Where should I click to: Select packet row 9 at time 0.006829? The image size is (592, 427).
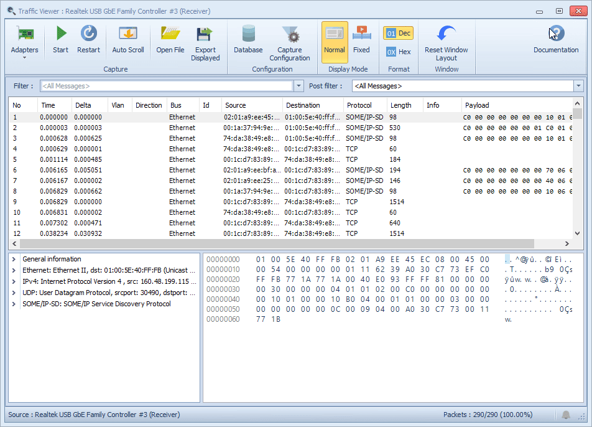[x=291, y=202]
